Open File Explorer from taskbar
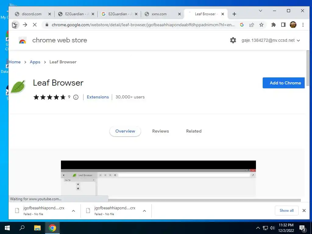 click(x=37, y=228)
